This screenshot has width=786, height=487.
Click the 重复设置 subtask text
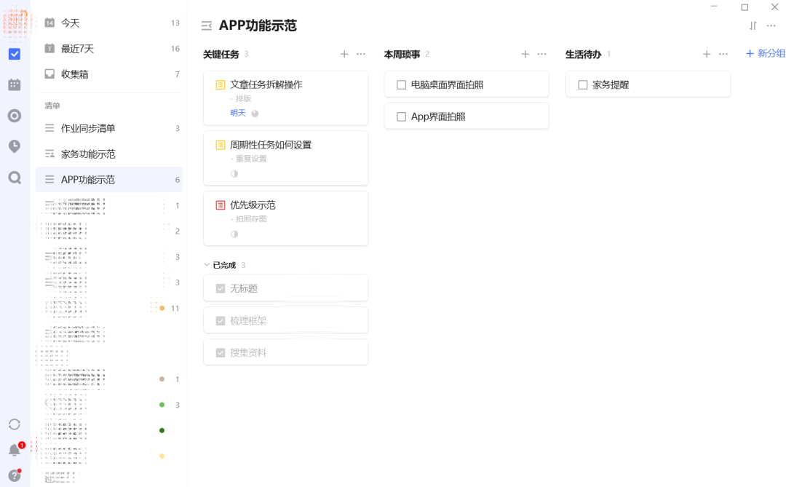pyautogui.click(x=251, y=159)
